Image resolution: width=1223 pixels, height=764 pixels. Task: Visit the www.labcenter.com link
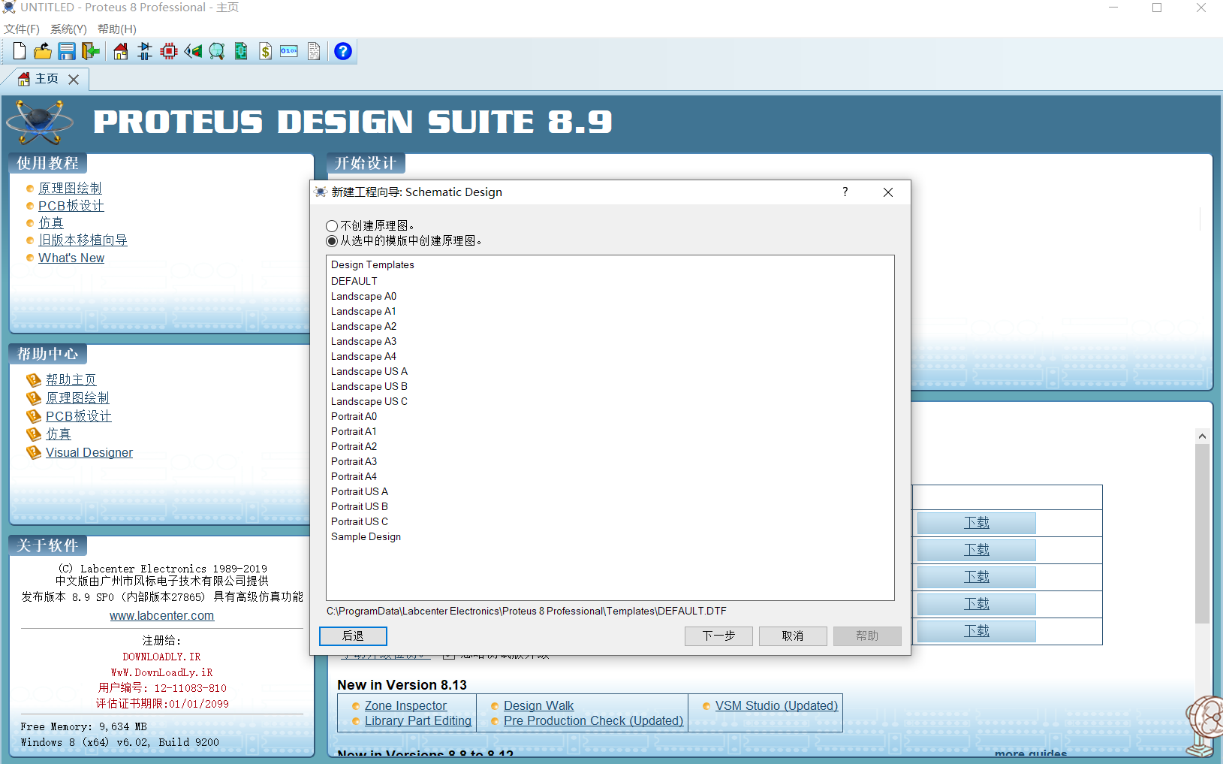[161, 615]
